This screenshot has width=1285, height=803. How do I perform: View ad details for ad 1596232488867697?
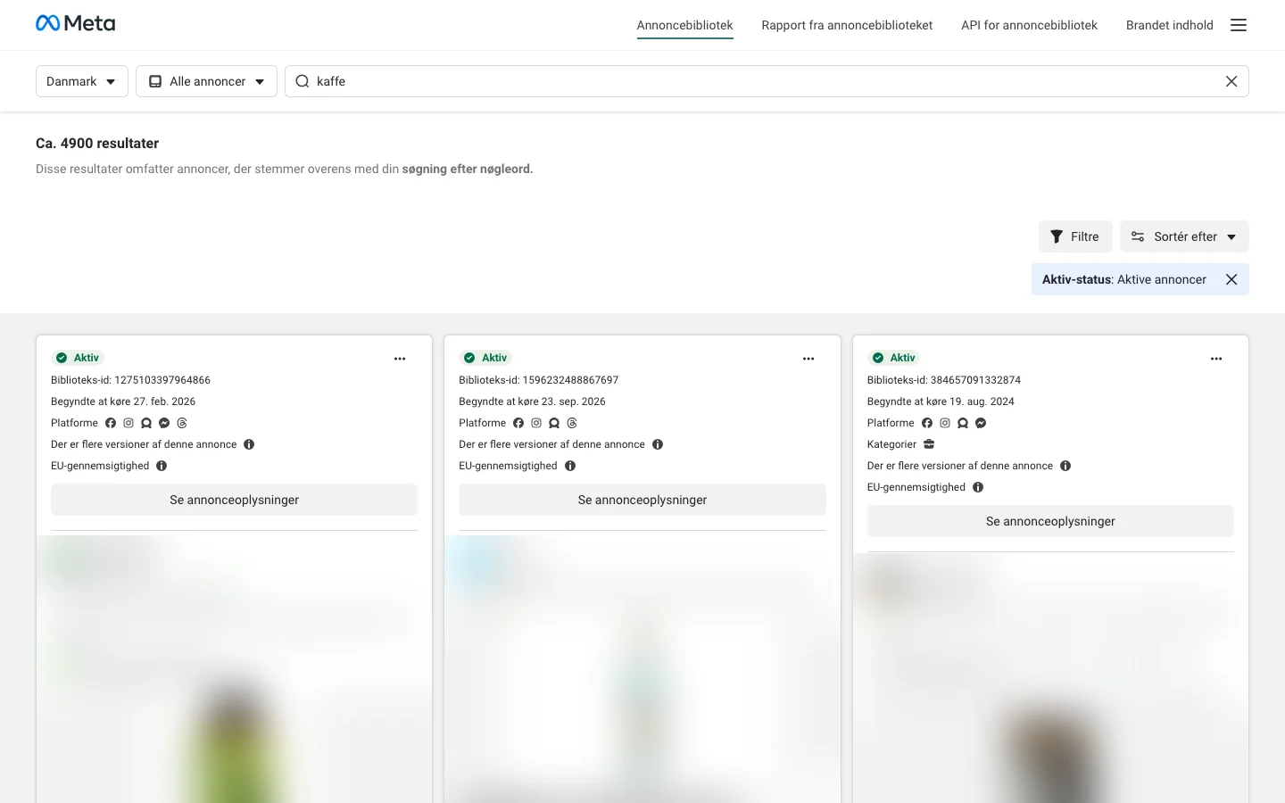click(642, 500)
